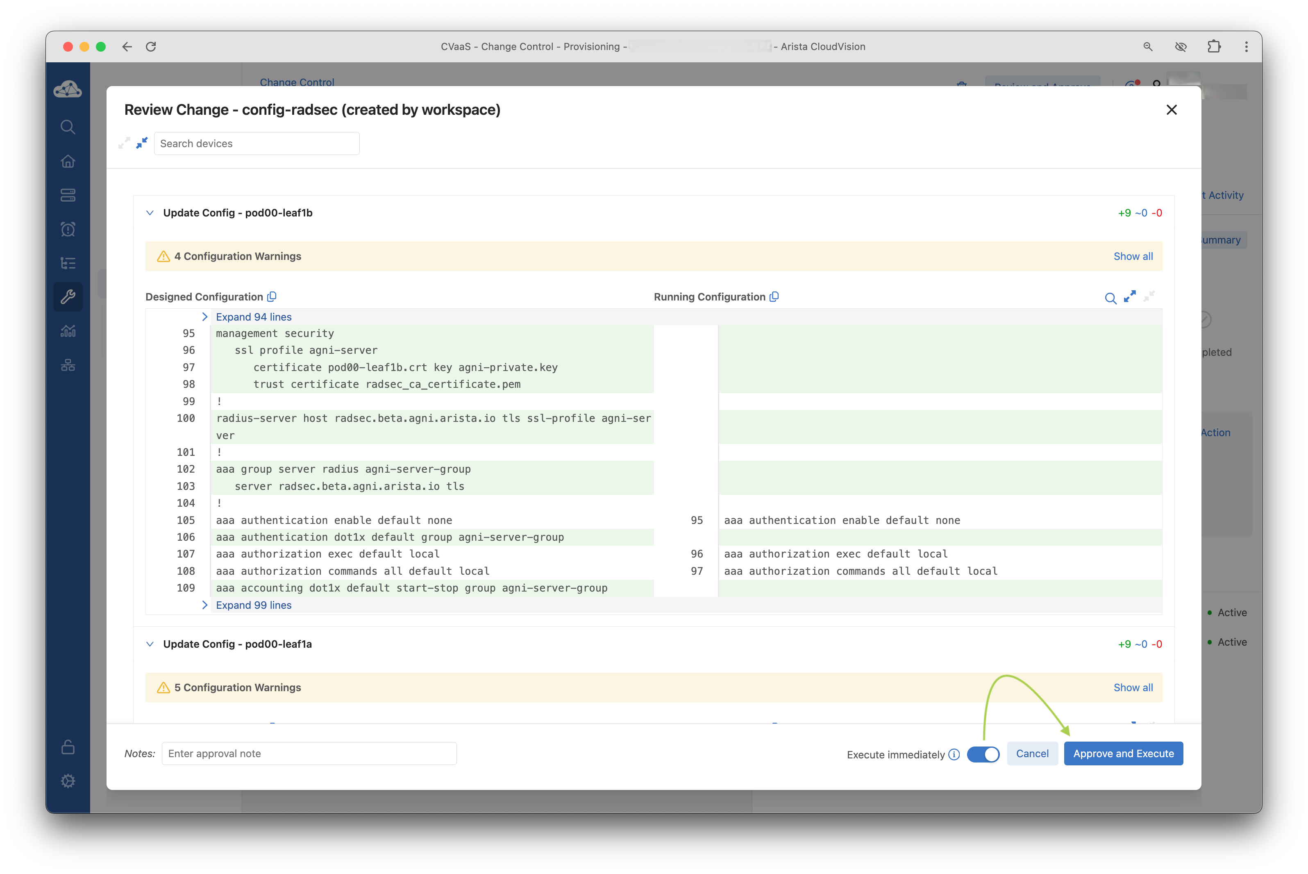Open Provisioning wrench icon in sidebar

[68, 296]
